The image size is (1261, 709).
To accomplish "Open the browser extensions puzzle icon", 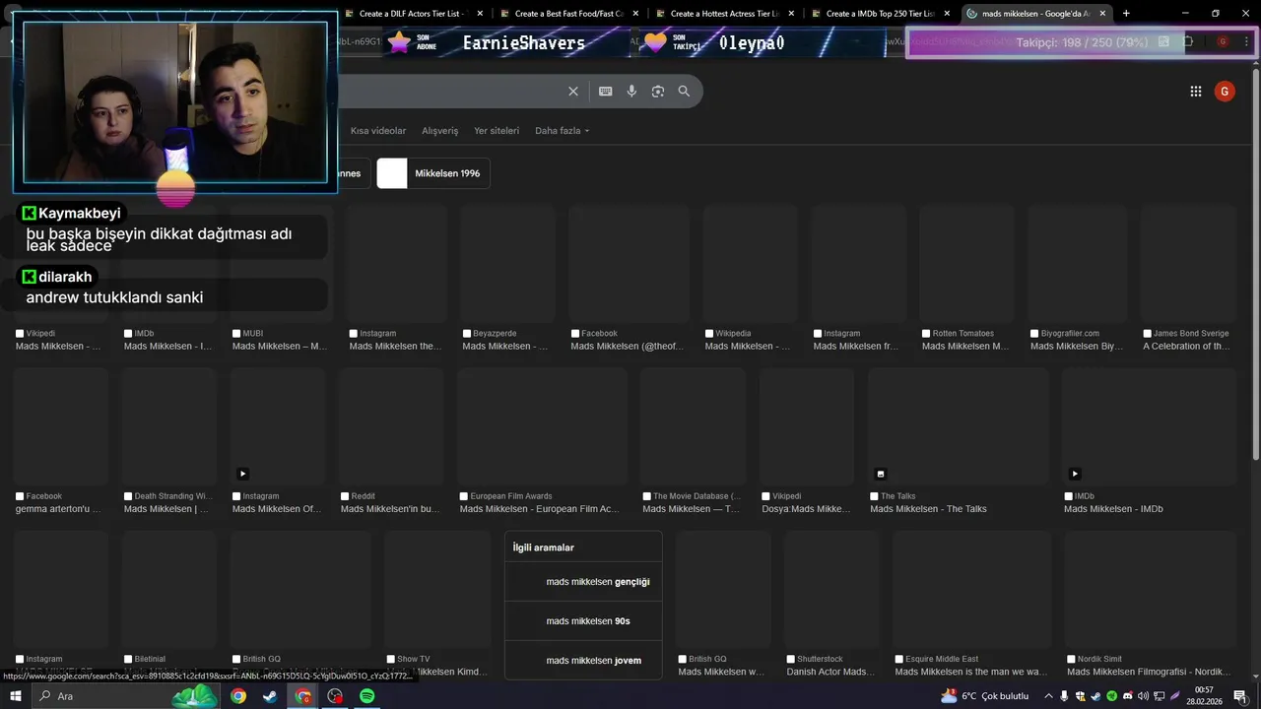I will pos(1188,41).
